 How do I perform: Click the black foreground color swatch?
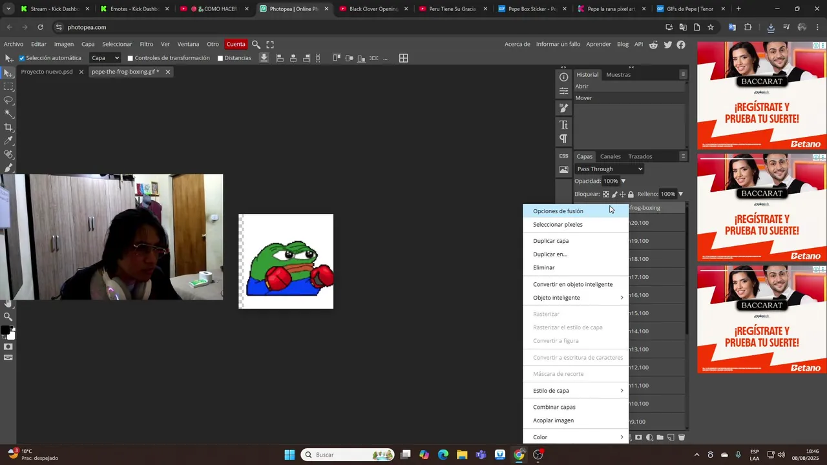(5, 331)
